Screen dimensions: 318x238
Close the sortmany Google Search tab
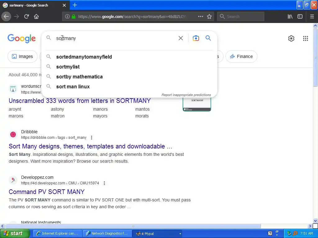[64, 5]
